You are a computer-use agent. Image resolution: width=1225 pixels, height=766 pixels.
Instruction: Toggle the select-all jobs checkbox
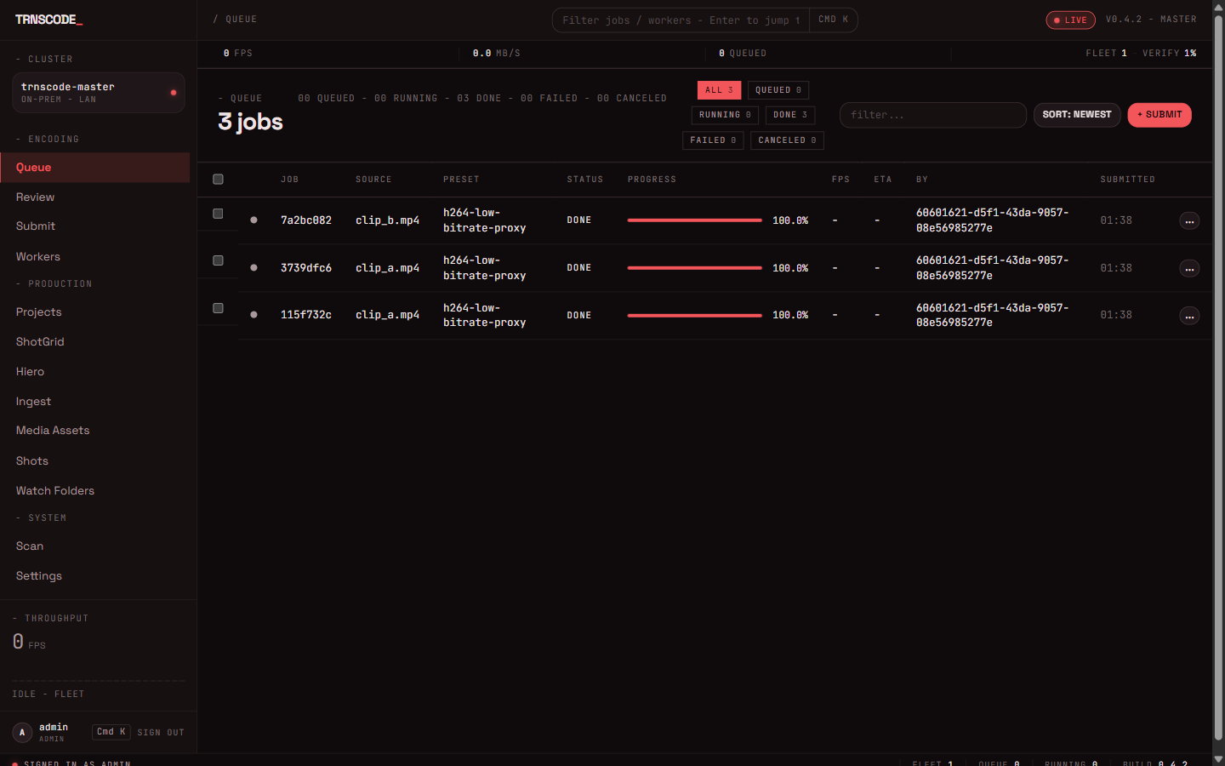click(x=218, y=179)
